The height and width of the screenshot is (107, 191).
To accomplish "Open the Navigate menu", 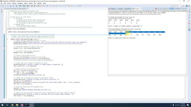I will 20,3.
